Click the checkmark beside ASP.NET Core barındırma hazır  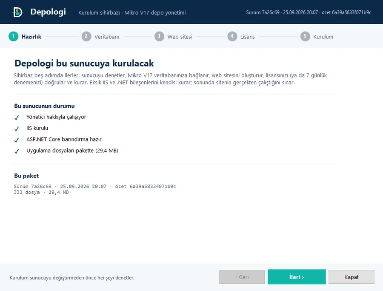[17, 140]
